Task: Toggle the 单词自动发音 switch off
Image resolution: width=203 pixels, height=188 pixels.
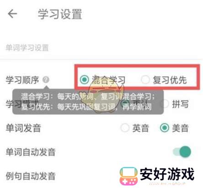Action: point(182,152)
